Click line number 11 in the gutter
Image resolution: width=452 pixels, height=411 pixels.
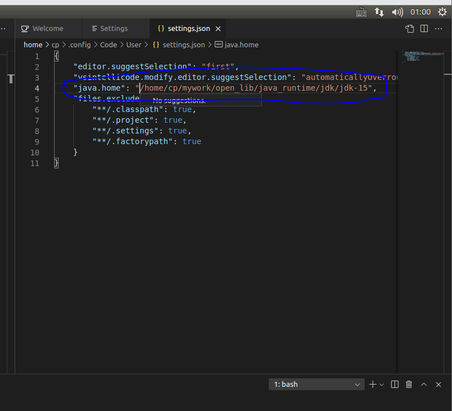(x=34, y=164)
